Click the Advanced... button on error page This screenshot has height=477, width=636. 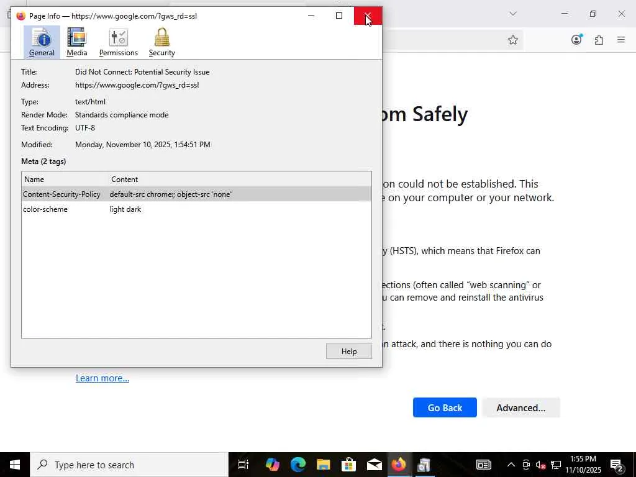point(521,407)
